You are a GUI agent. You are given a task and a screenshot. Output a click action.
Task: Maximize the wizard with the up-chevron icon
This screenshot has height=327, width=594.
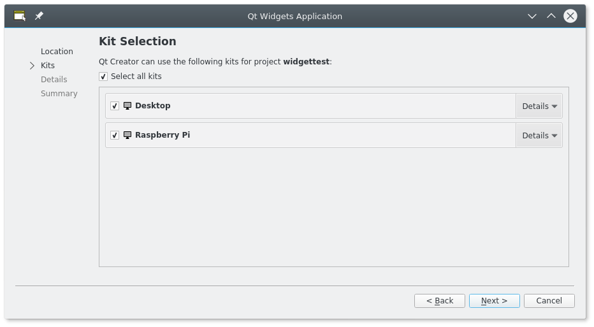(x=551, y=16)
